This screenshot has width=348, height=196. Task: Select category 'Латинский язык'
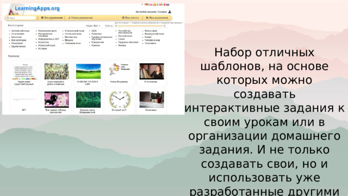click(73, 34)
